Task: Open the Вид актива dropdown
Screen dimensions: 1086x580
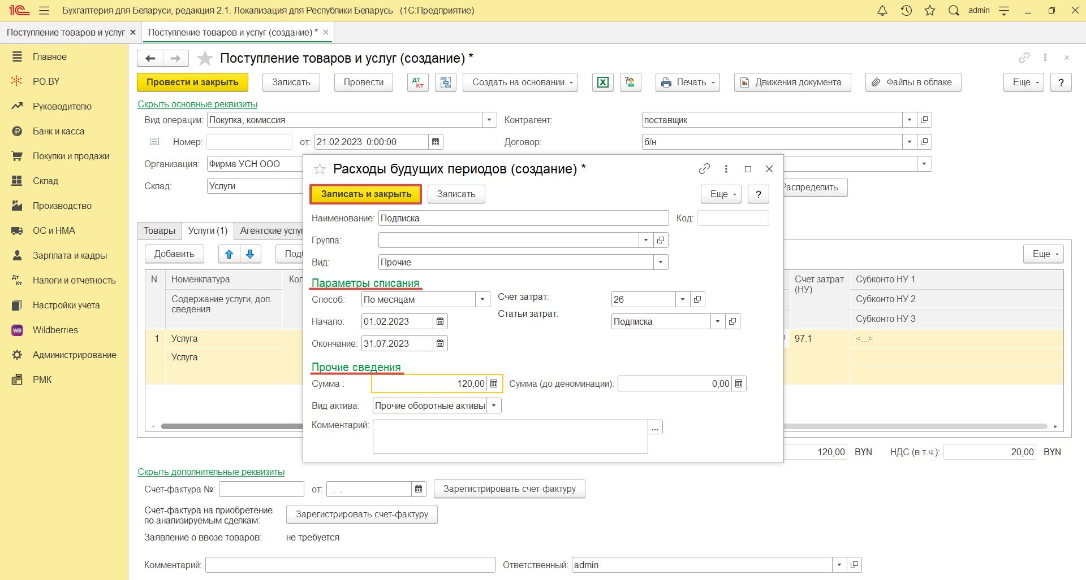Action: pos(494,405)
